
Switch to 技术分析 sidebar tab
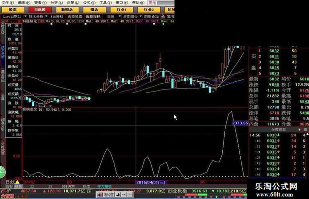click(x=3, y=52)
